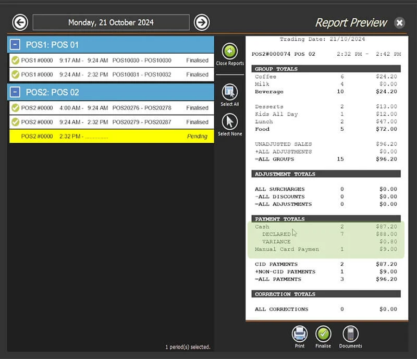Click the Close Reports green arrow icon
This screenshot has width=417, height=359.
tap(229, 51)
